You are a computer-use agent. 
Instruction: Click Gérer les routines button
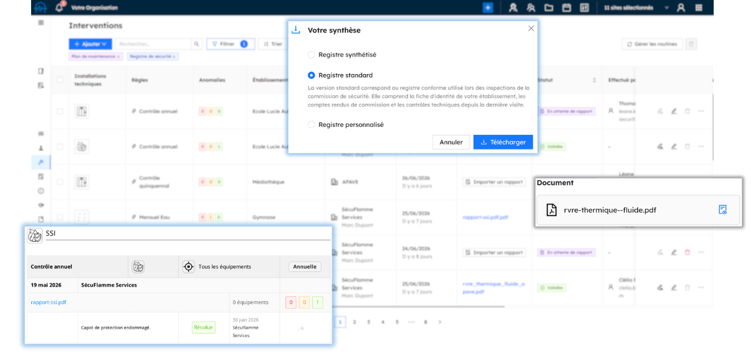(652, 44)
